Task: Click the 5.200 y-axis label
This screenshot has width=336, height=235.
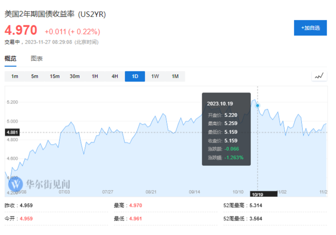Action: pyautogui.click(x=12, y=102)
